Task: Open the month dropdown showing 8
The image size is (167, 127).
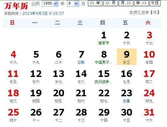Action: pyautogui.click(x=73, y=3)
